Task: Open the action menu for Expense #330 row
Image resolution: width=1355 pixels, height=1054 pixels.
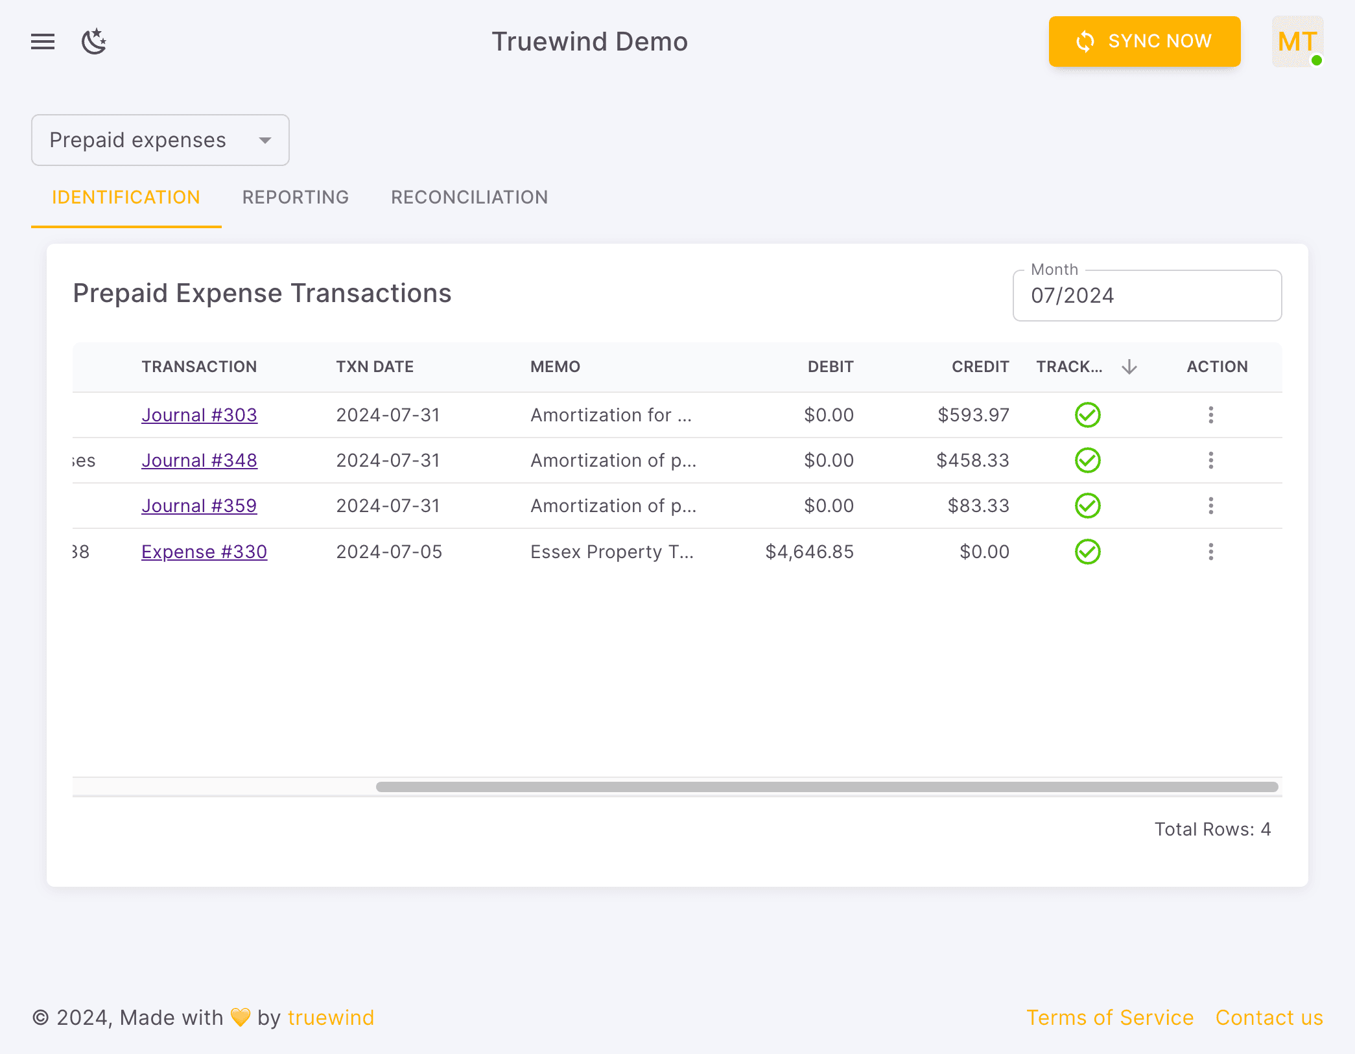Action: (x=1212, y=552)
